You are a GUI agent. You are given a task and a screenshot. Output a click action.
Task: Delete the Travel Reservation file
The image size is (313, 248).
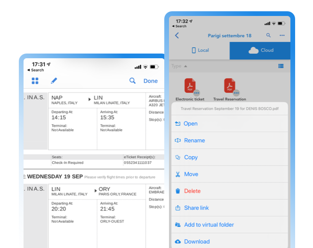point(192,191)
